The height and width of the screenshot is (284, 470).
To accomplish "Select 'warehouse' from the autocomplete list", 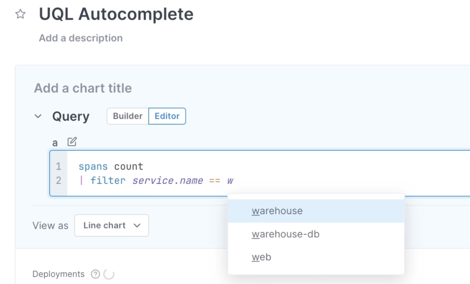I will click(x=277, y=211).
